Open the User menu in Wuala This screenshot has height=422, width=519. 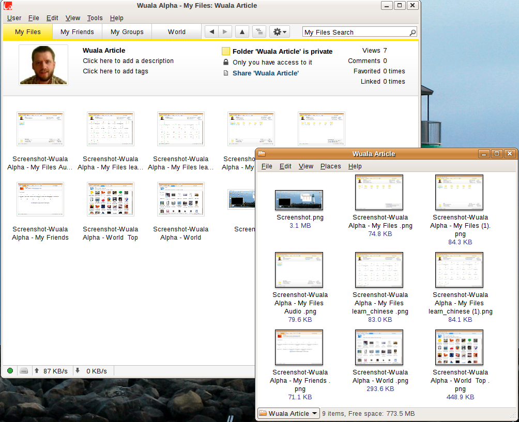pos(14,18)
